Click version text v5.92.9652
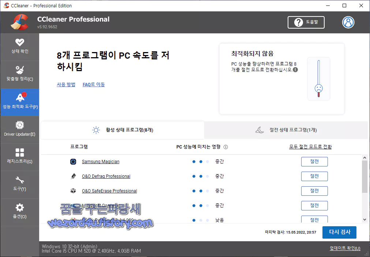This screenshot has height=257, width=370. 47,27
